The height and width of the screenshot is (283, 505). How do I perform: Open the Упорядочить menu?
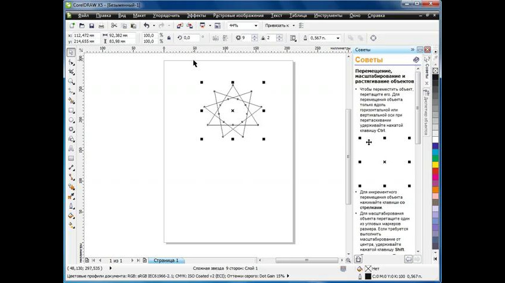tap(167, 15)
